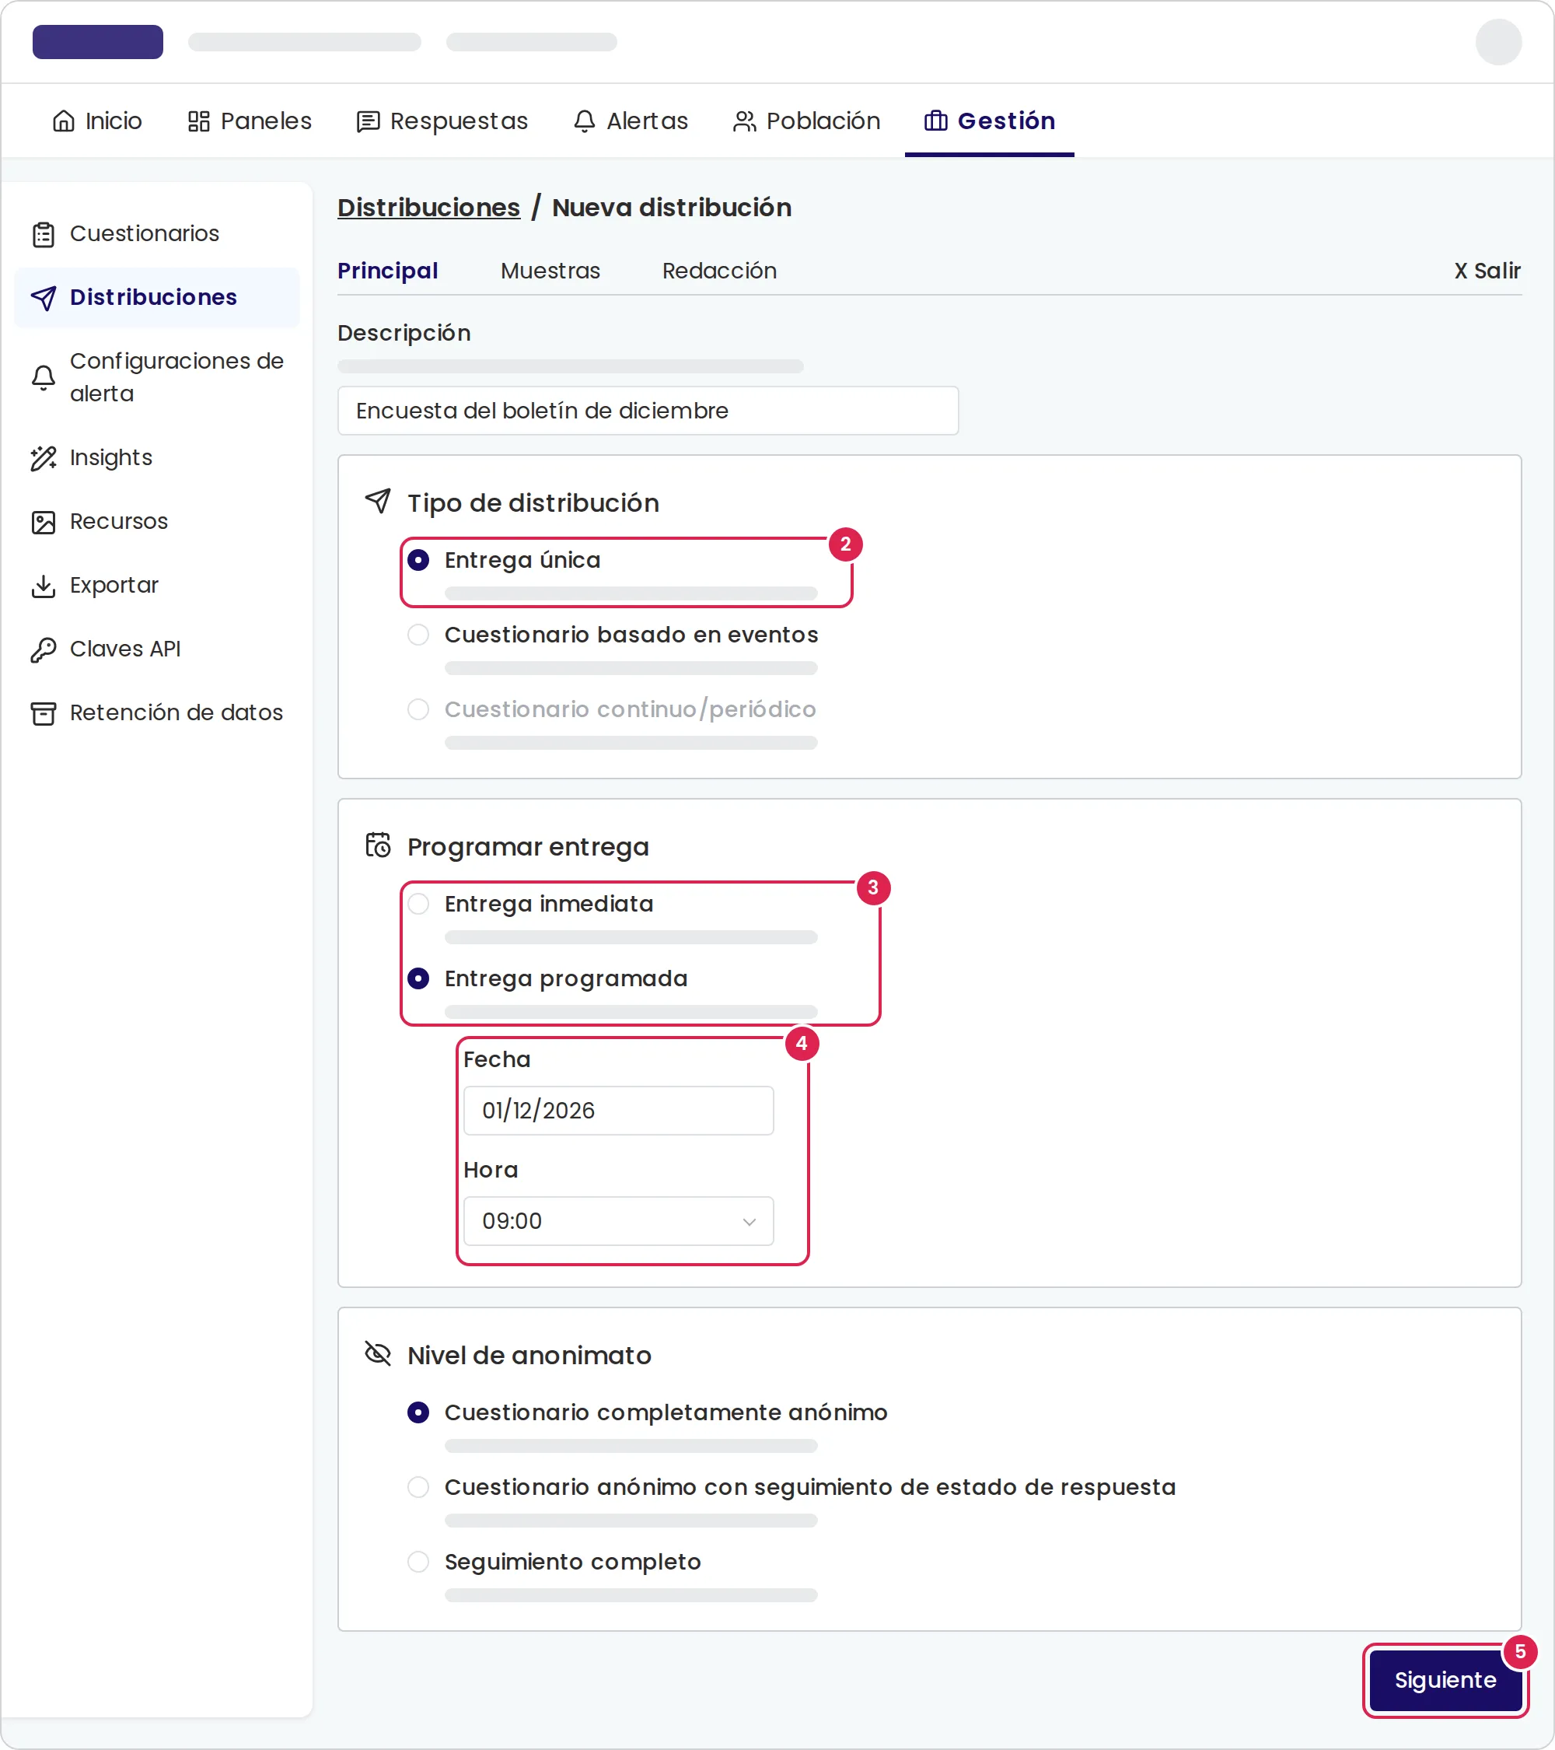This screenshot has width=1555, height=1750.
Task: Click the Inicio home icon
Action: pyautogui.click(x=63, y=121)
